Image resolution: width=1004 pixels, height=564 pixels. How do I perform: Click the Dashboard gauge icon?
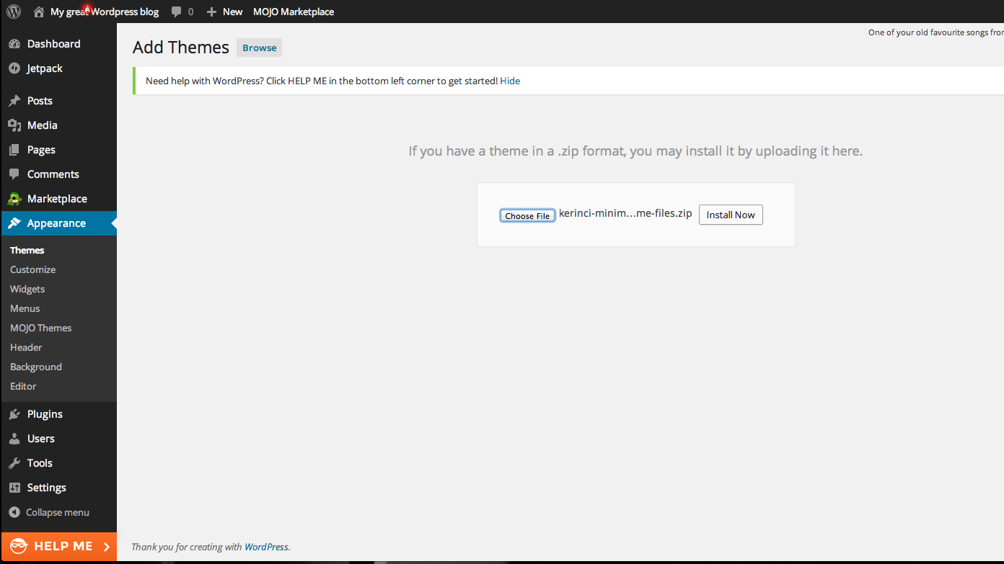pos(14,44)
